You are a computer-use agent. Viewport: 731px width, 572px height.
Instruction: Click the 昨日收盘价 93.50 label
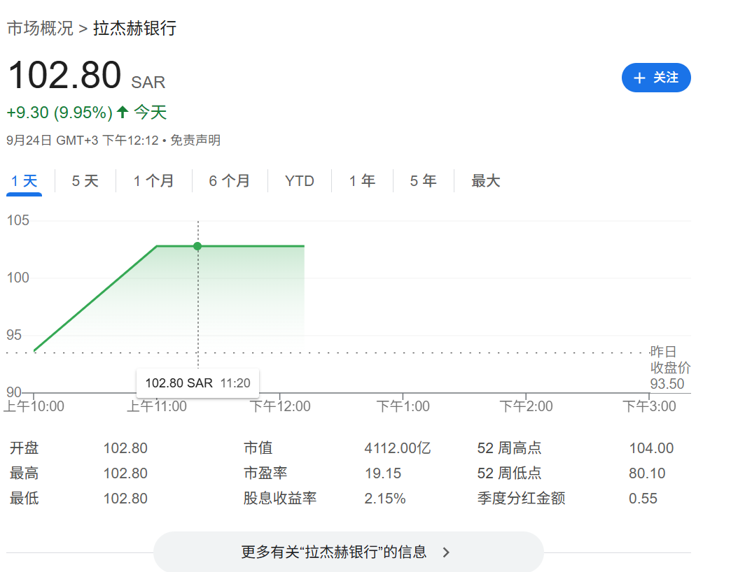[x=669, y=368]
